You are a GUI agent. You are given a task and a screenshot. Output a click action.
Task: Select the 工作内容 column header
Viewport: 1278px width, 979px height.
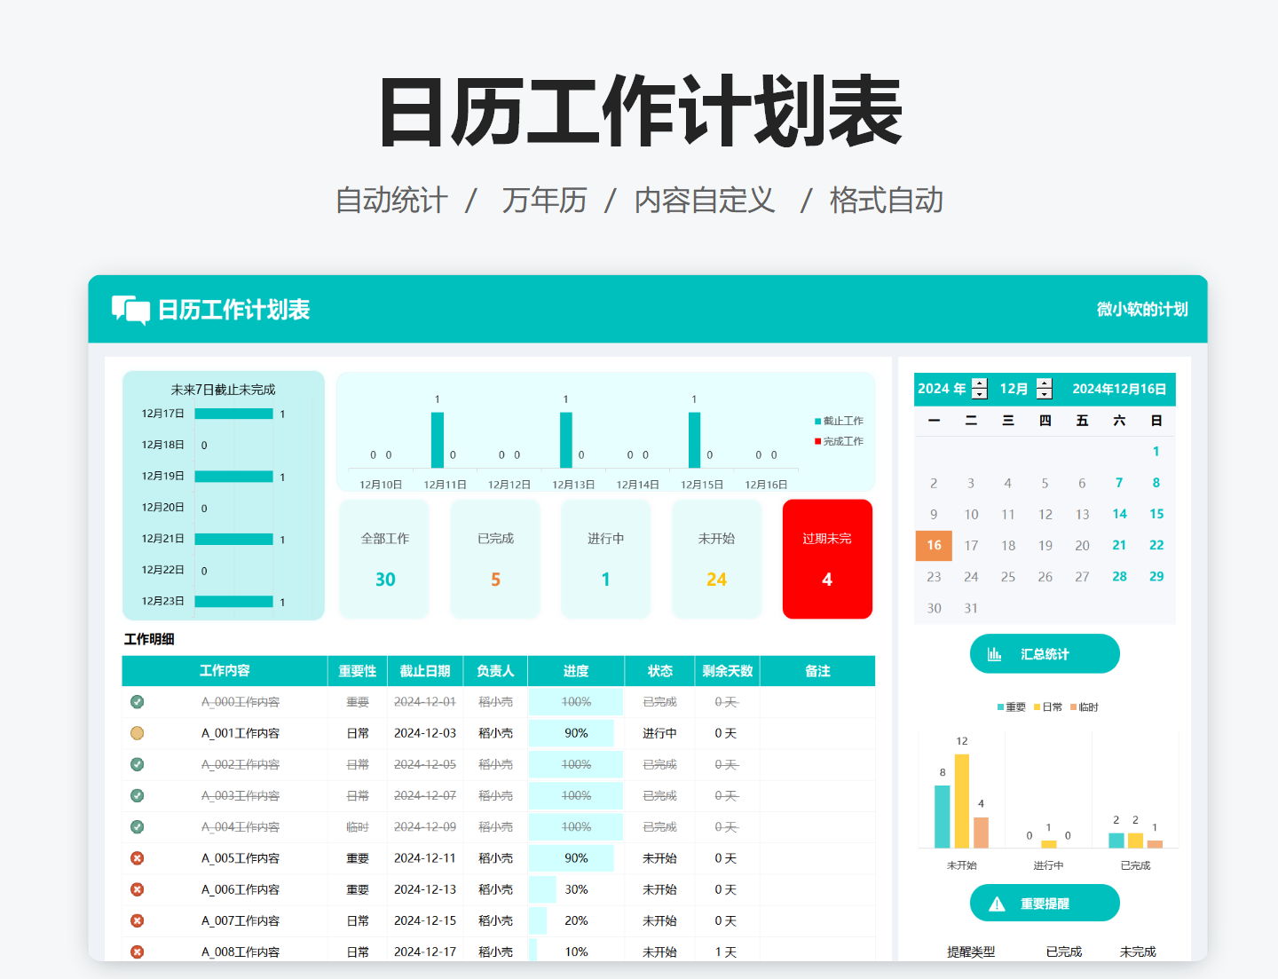[x=225, y=671]
